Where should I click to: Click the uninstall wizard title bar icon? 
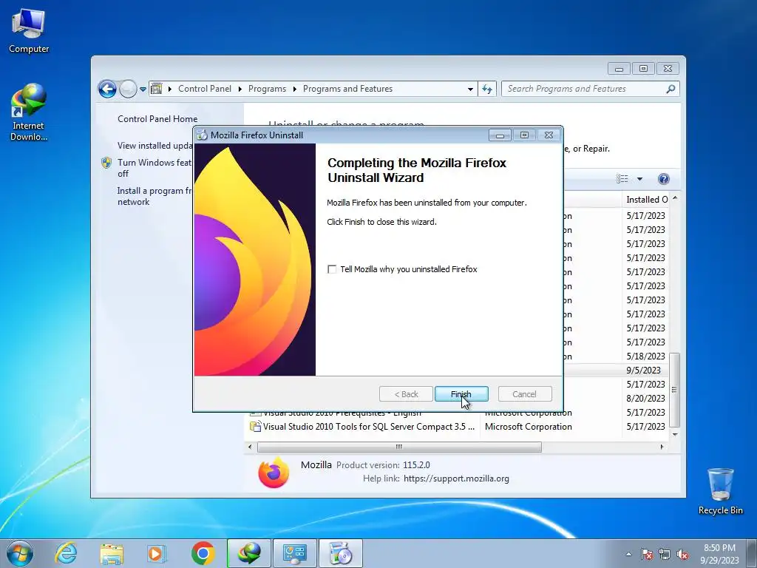coord(202,135)
